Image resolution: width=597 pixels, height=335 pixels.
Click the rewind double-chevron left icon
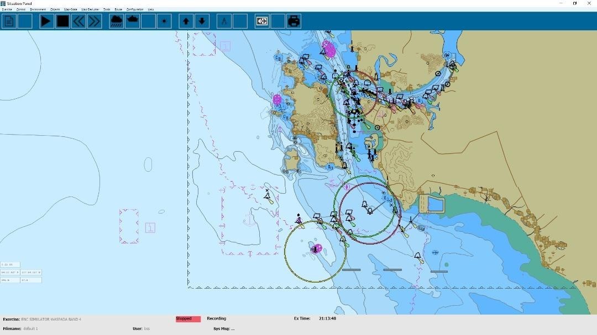78,22
